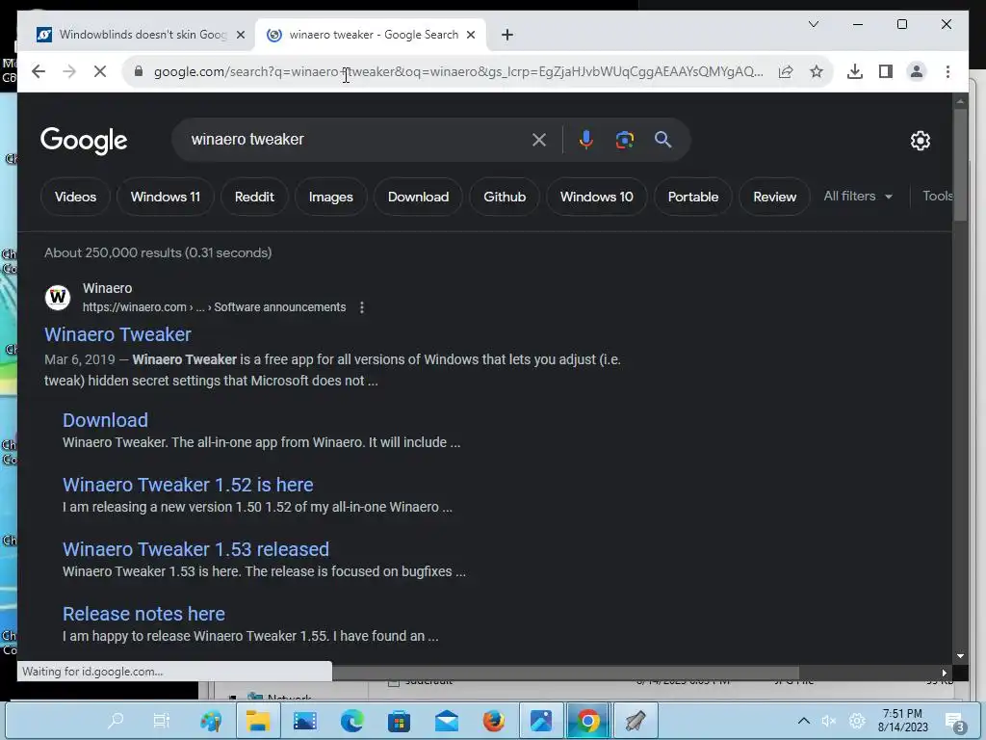
Task: Expand the All filters dropdown
Action: coord(858,197)
